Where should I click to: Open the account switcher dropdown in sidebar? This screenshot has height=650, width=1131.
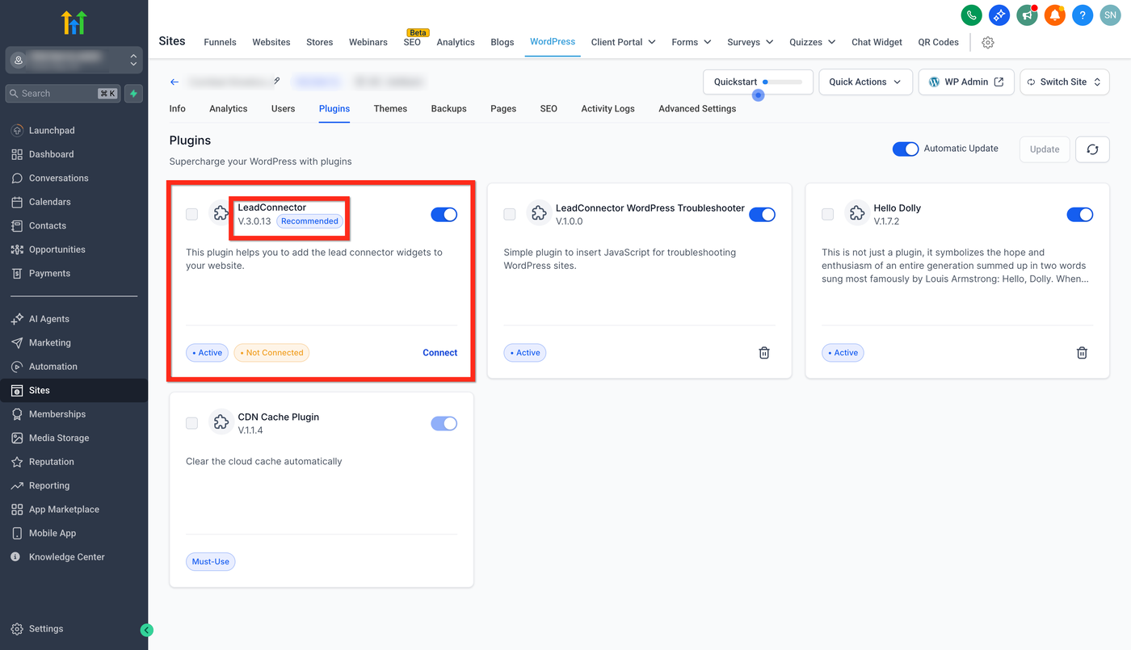point(74,61)
